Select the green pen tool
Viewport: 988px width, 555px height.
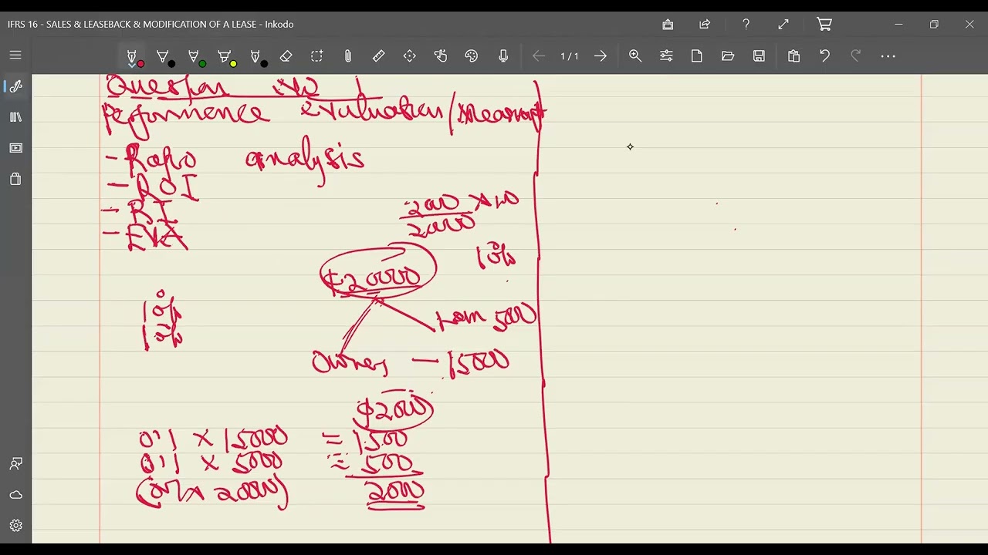click(x=195, y=56)
